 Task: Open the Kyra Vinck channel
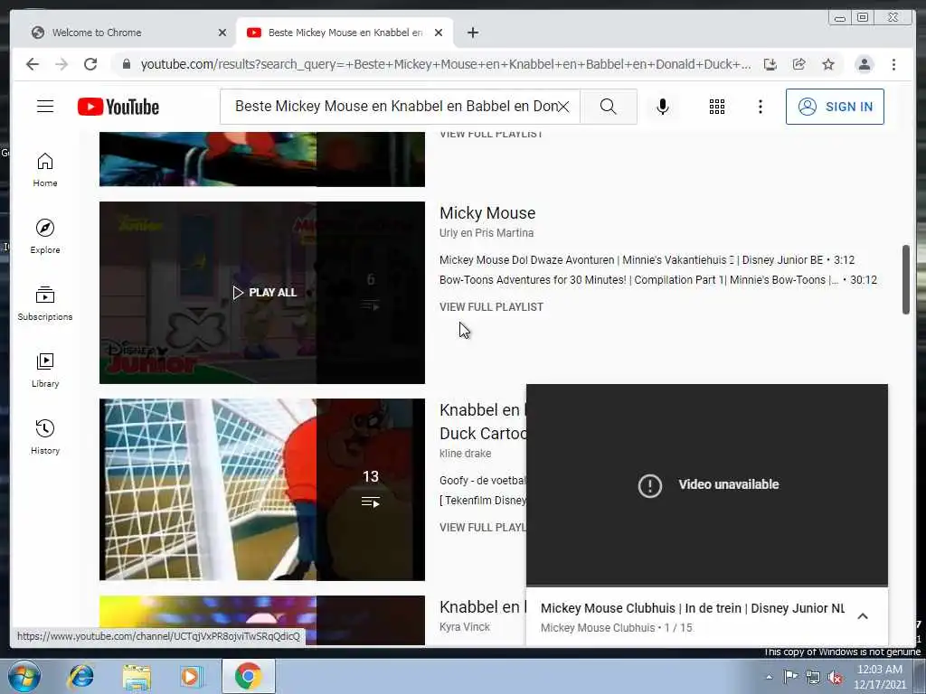pyautogui.click(x=465, y=627)
